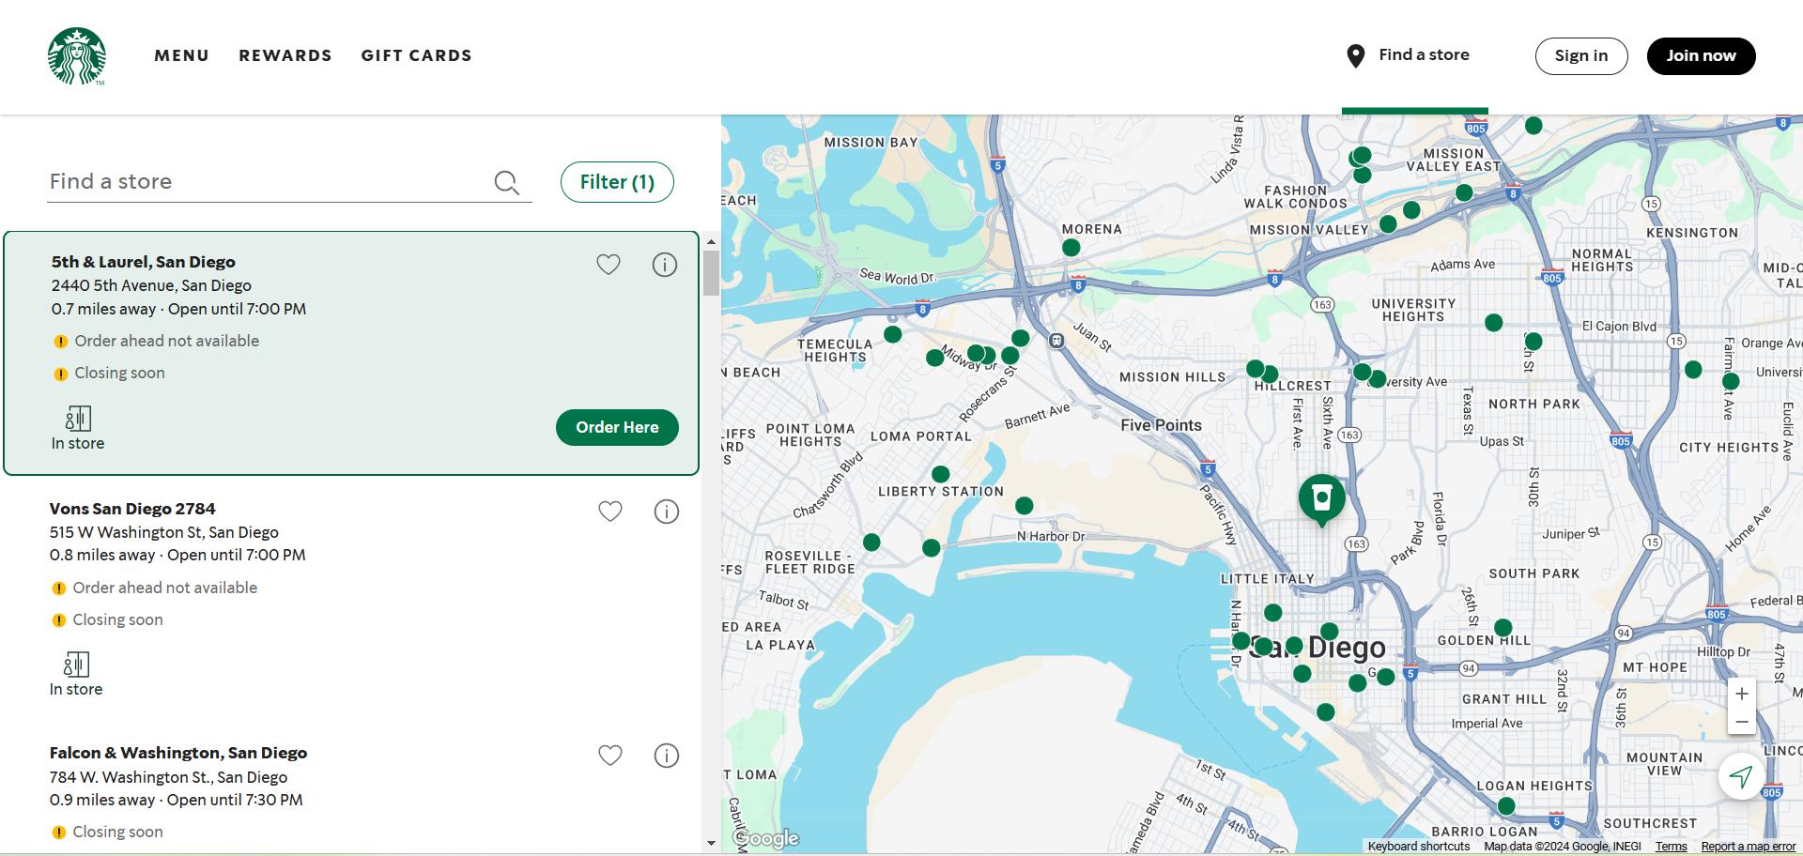Open the MENU navigation item

pyautogui.click(x=182, y=55)
